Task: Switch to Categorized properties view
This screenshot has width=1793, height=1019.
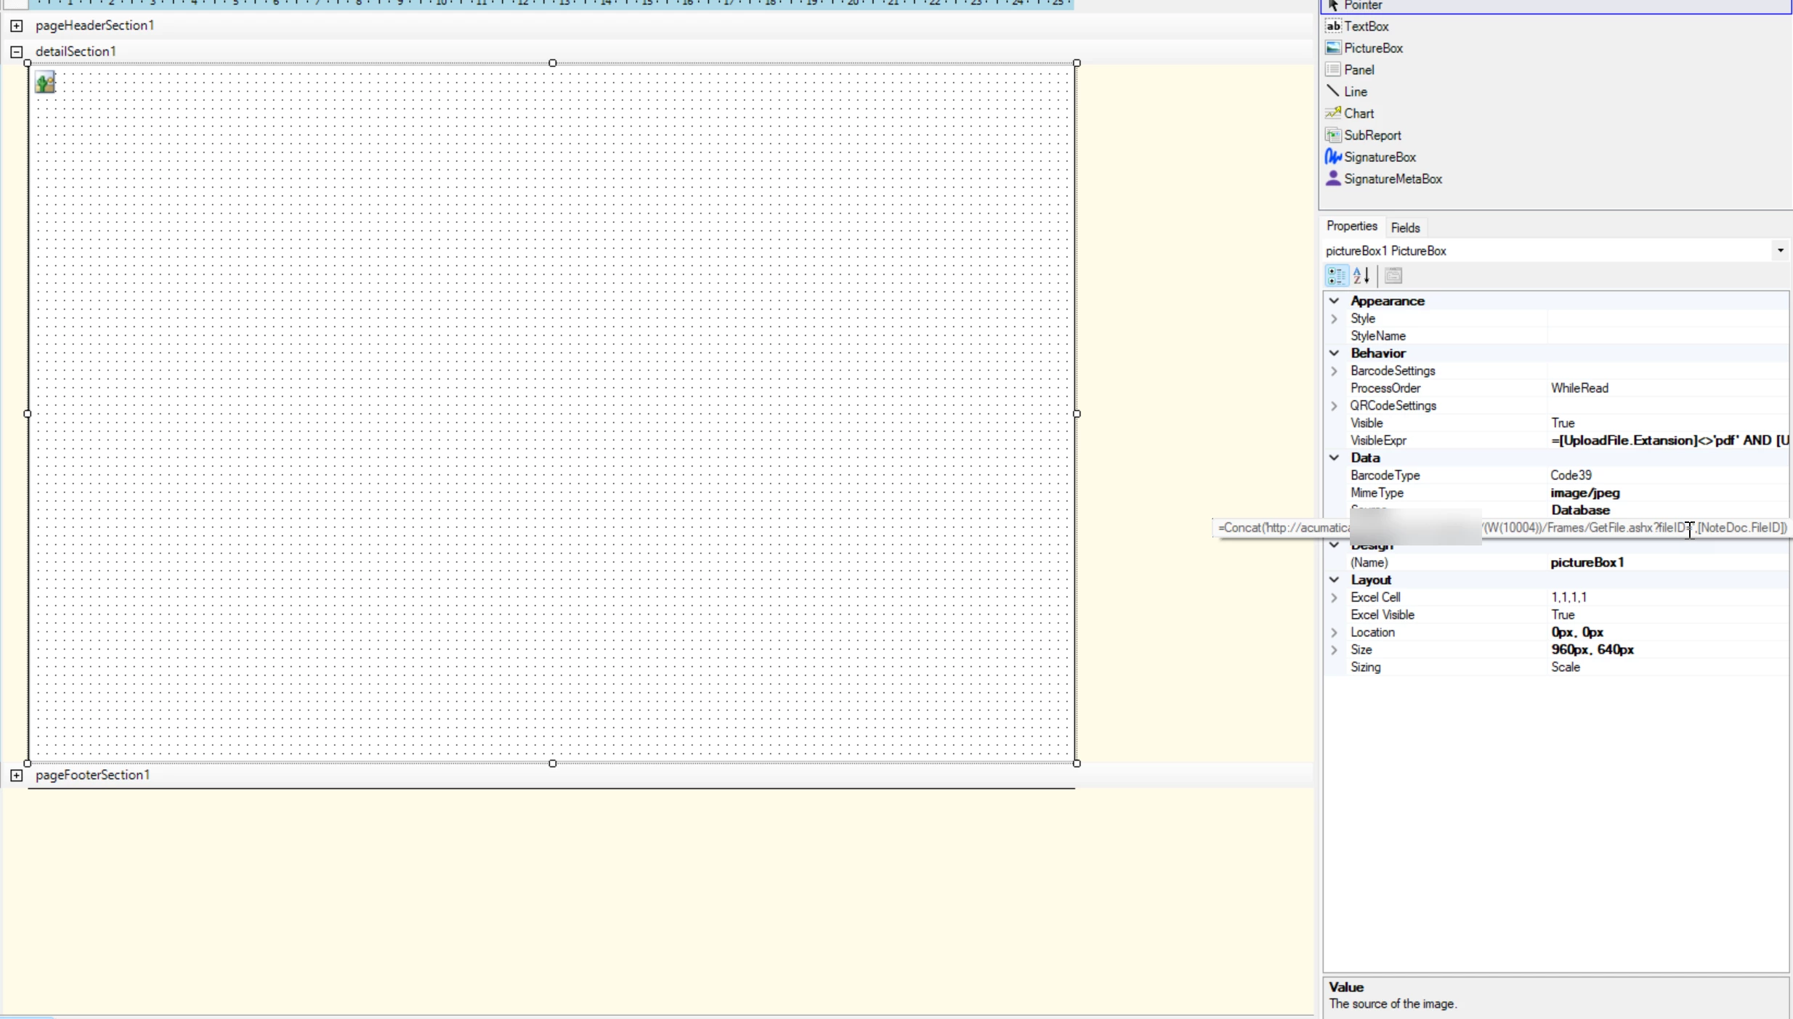Action: click(1336, 276)
